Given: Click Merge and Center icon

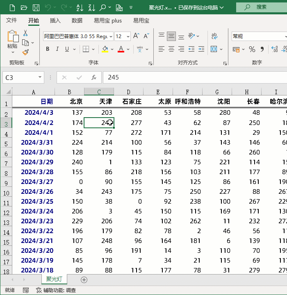Looking at the screenshot, I should (x=214, y=49).
